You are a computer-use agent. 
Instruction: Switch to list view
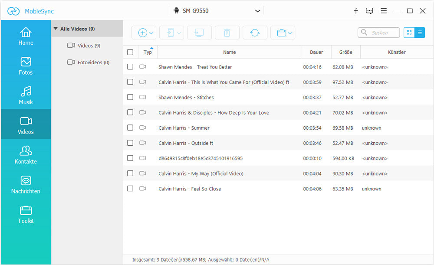click(419, 33)
